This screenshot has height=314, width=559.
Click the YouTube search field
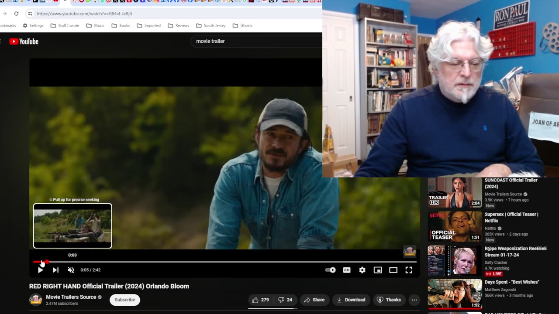pos(257,41)
